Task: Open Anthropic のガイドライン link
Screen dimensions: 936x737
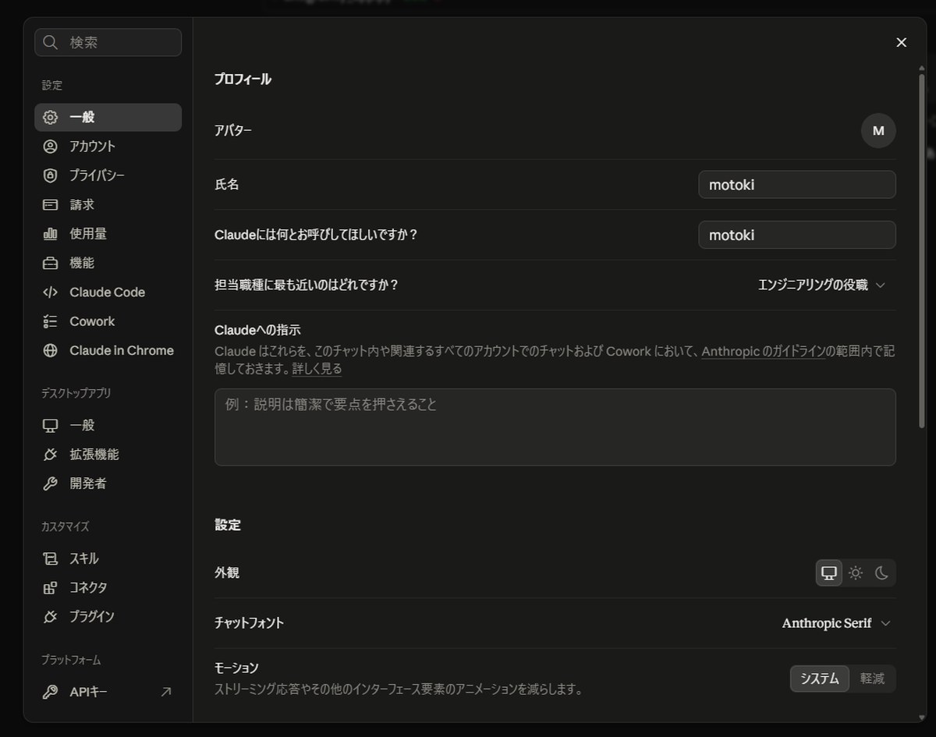Action: (763, 352)
